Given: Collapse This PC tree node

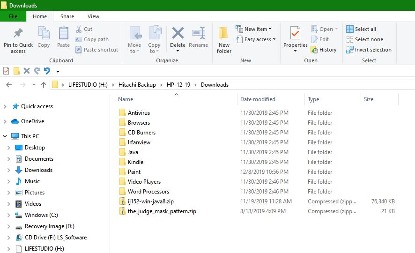Looking at the screenshot, I should click(x=5, y=136).
